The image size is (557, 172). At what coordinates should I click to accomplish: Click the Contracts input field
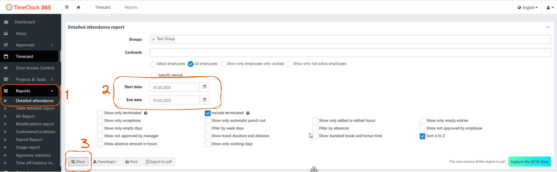pyautogui.click(x=350, y=52)
